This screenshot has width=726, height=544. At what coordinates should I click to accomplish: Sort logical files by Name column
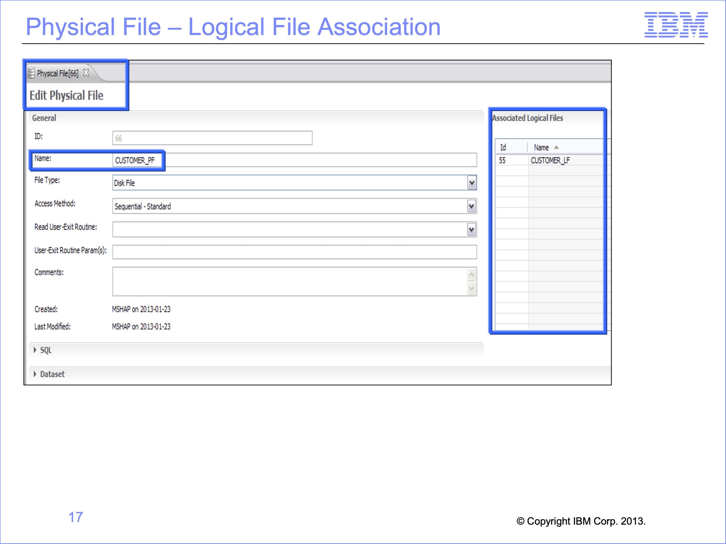click(565, 148)
